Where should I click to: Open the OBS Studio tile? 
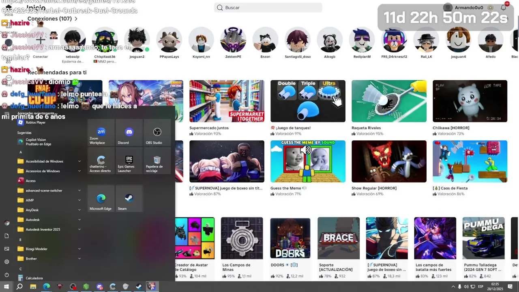157,132
